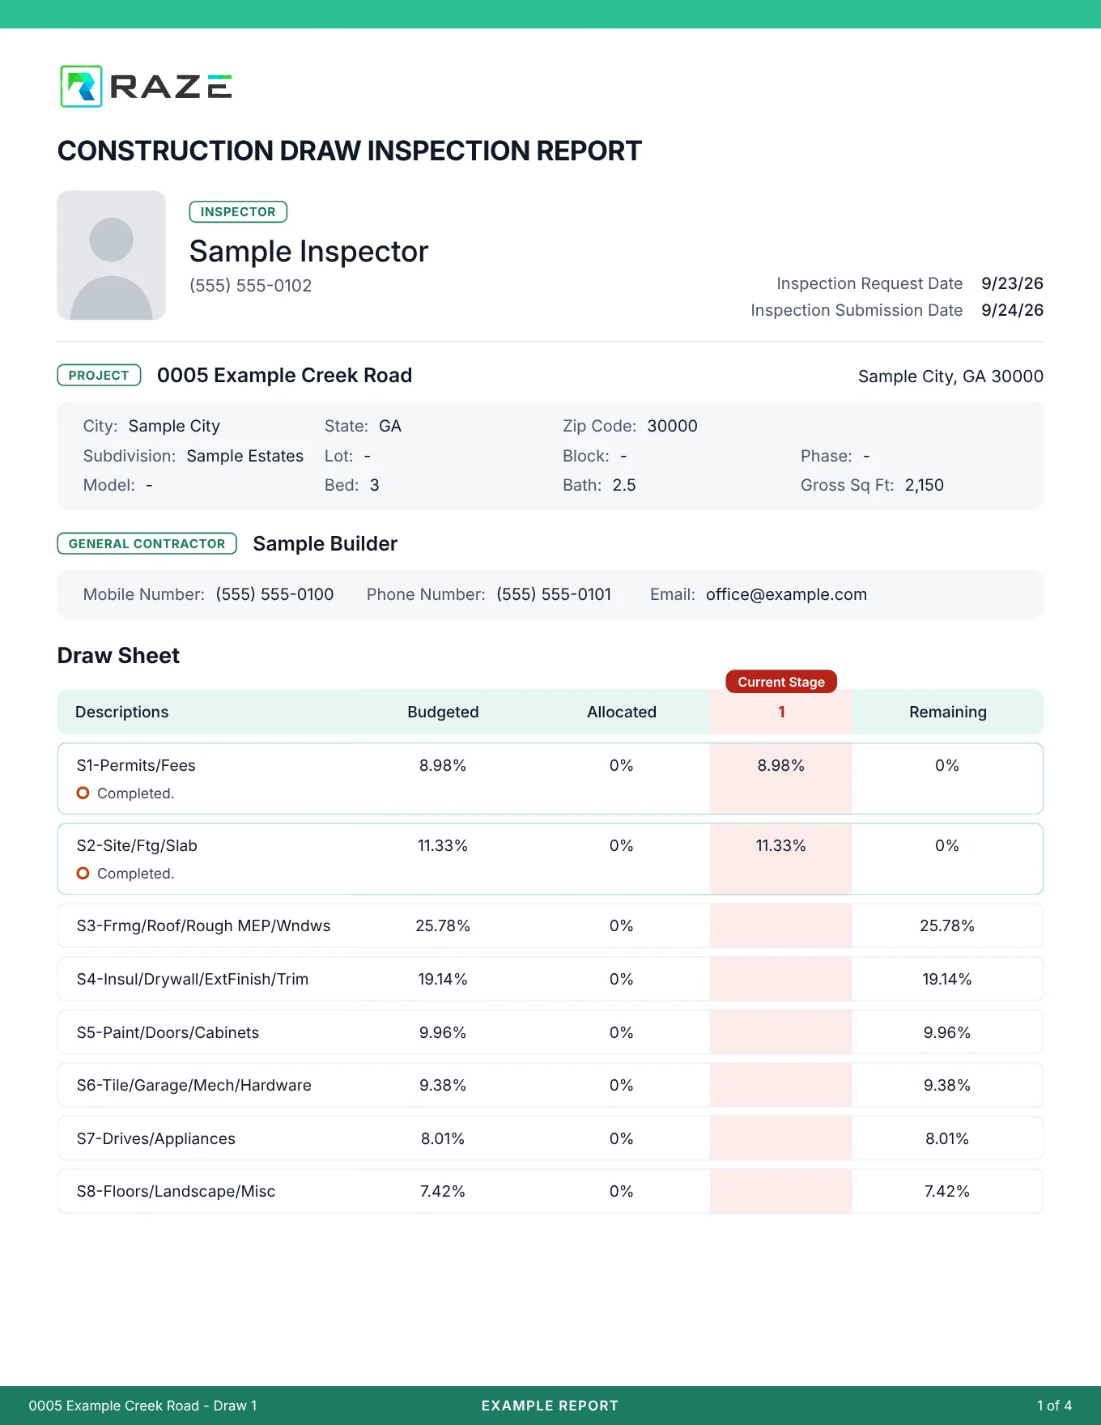Select the Allocated column header

click(622, 712)
